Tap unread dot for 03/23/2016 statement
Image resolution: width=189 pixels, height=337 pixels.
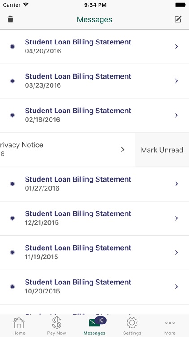[13, 81]
